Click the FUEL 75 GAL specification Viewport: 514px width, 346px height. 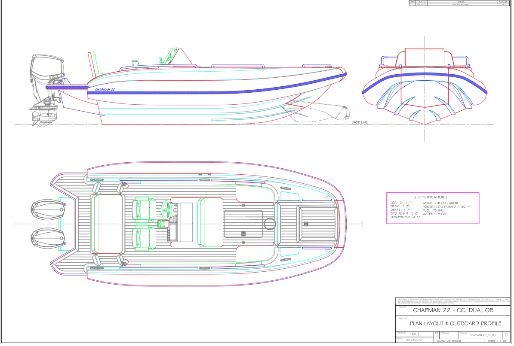(x=433, y=210)
